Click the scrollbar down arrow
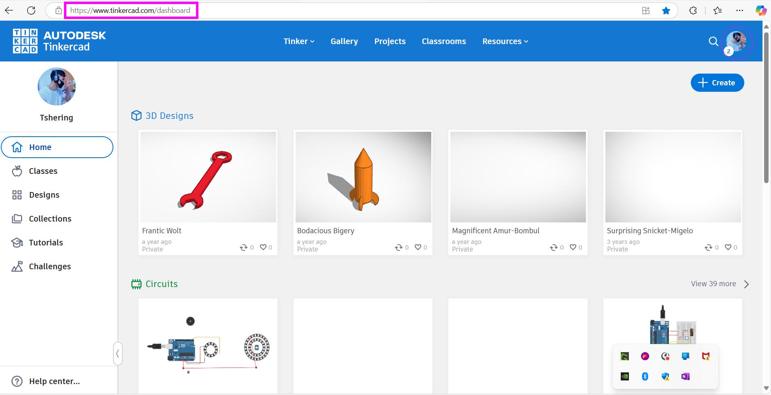This screenshot has height=395, width=771. [x=766, y=389]
